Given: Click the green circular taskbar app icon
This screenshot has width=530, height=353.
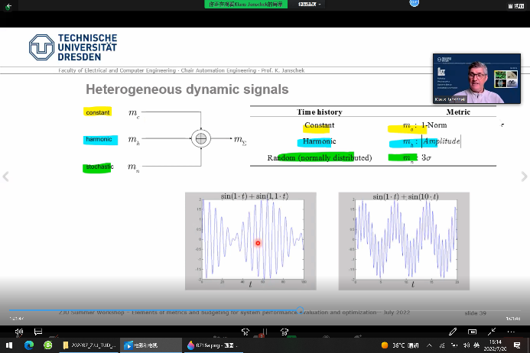Looking at the screenshot, I should 49,345.
